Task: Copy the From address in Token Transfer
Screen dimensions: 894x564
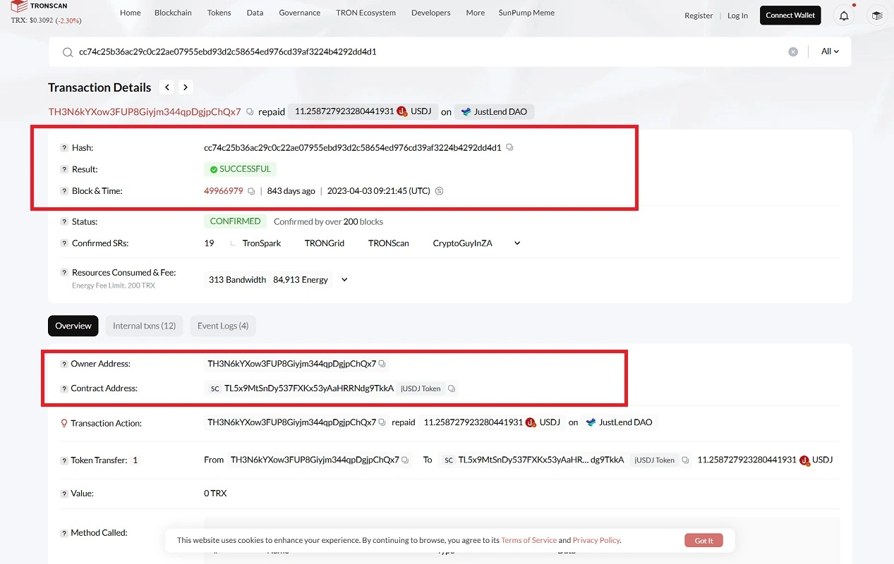Action: coord(405,460)
